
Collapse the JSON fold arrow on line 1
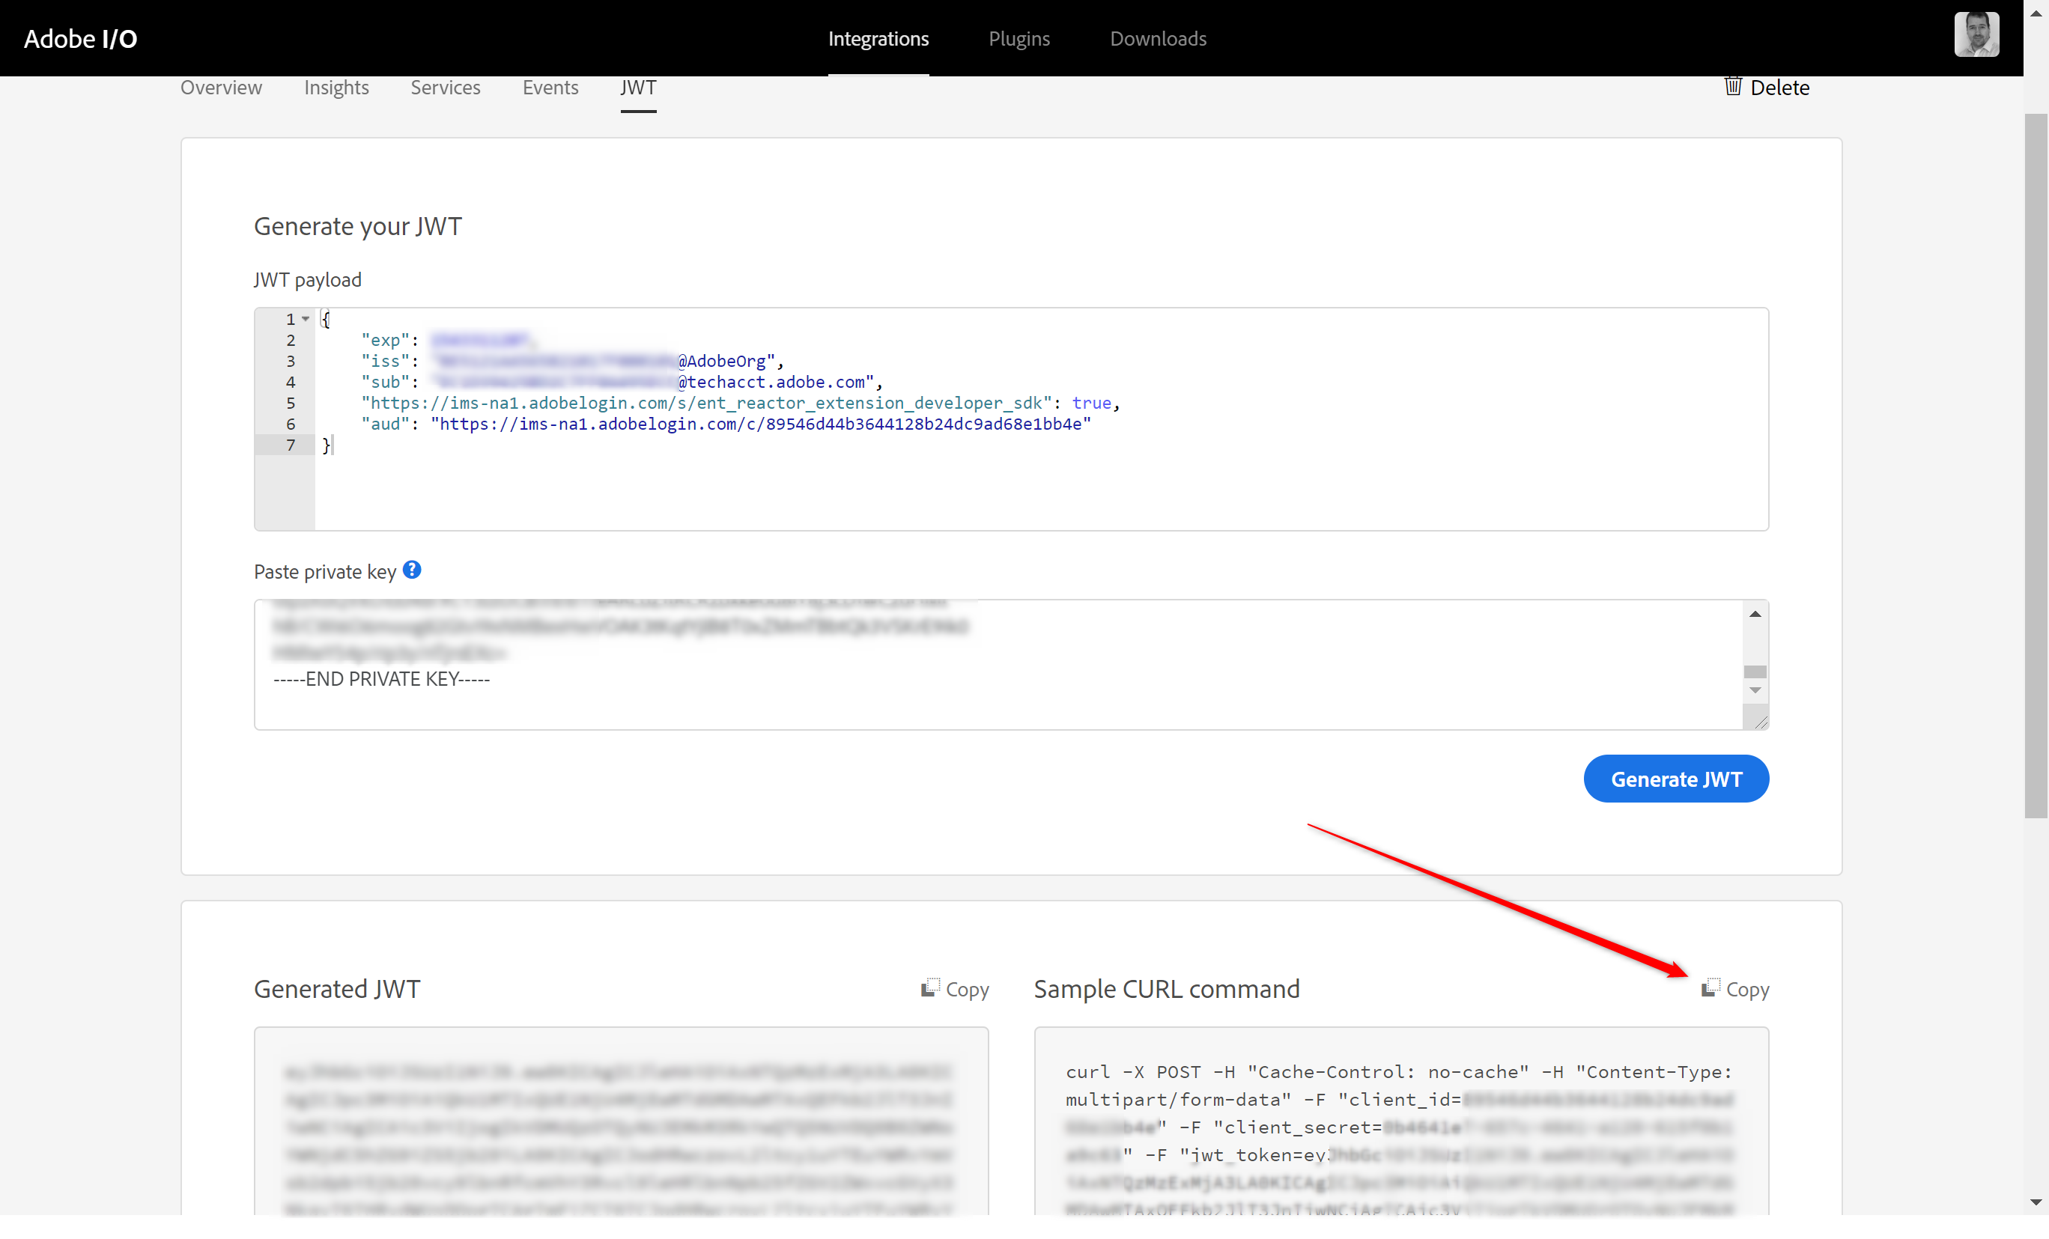coord(306,320)
